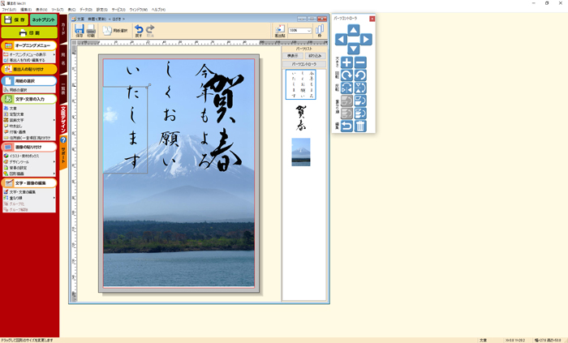Click the left arrow move button
The width and height of the screenshot is (568, 343).
click(341, 39)
